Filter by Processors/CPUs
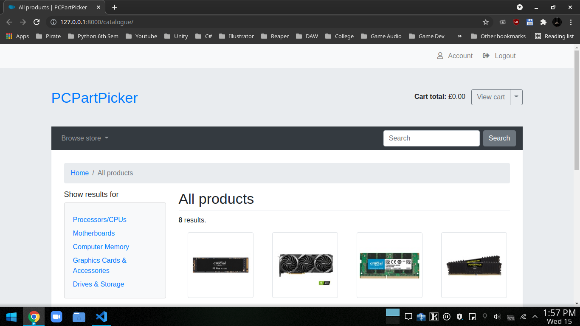 pos(100,220)
